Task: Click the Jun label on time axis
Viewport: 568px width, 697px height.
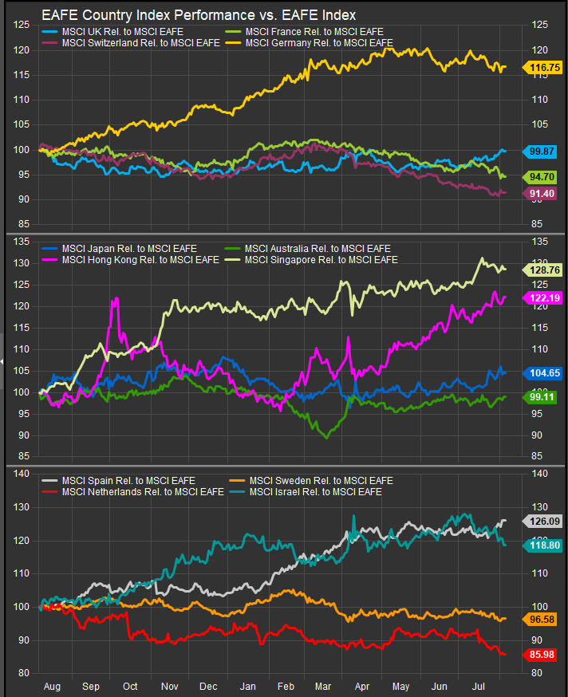Action: 440,687
